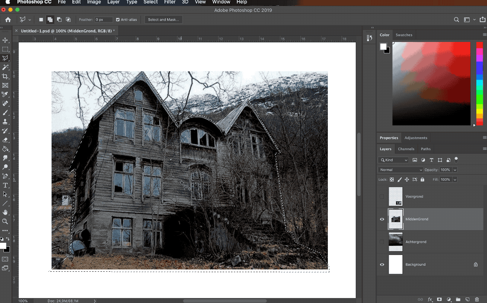This screenshot has width=487, height=303.
Task: Open the Select and Mask workspace
Action: coord(163,19)
